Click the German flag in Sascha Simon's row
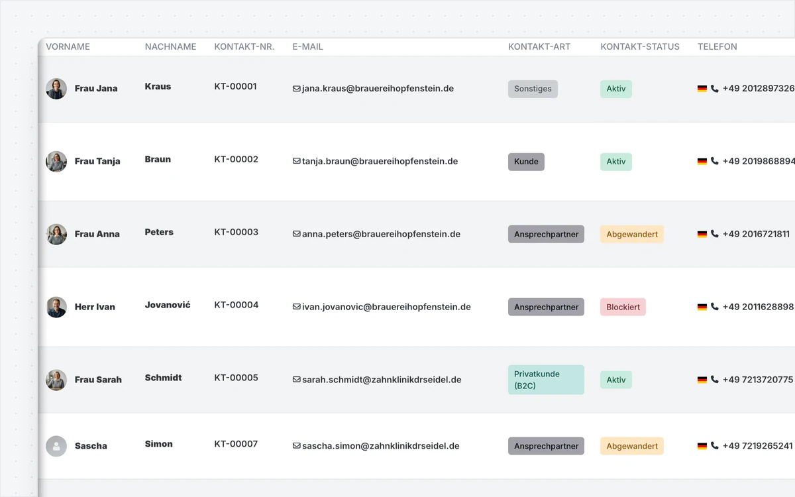The width and height of the screenshot is (795, 497). point(702,447)
